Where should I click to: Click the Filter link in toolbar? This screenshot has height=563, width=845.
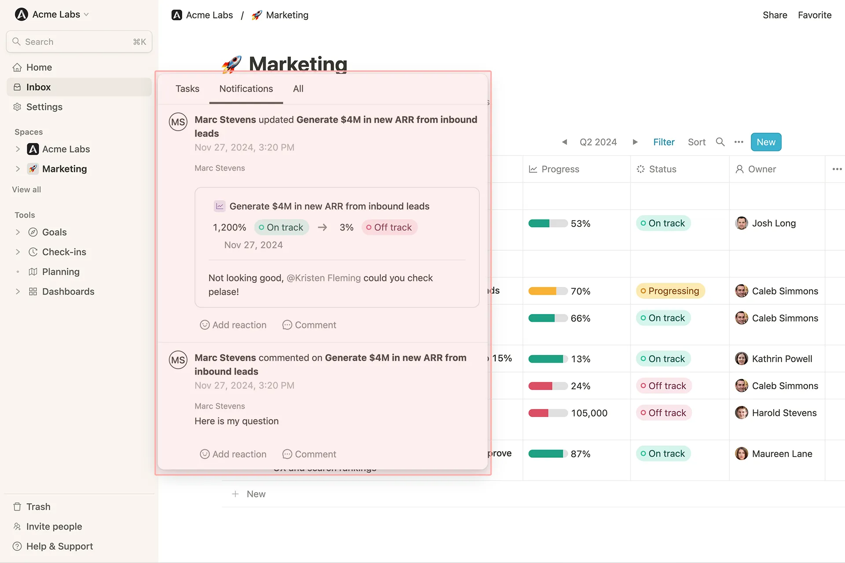[664, 142]
